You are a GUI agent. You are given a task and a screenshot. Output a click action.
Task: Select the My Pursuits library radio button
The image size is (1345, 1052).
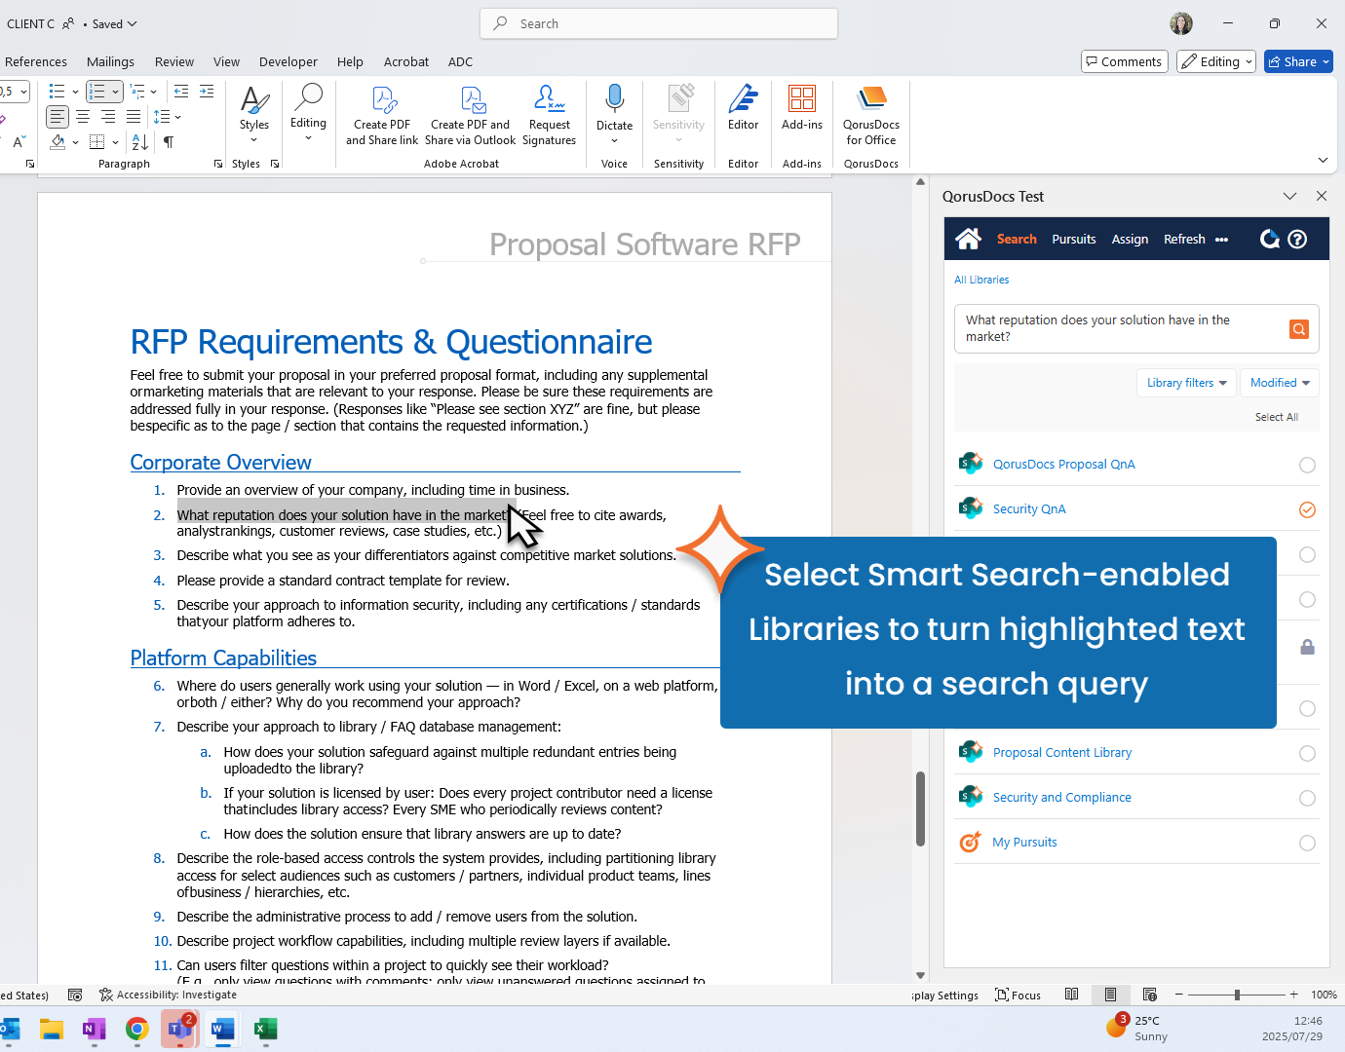(x=1307, y=844)
